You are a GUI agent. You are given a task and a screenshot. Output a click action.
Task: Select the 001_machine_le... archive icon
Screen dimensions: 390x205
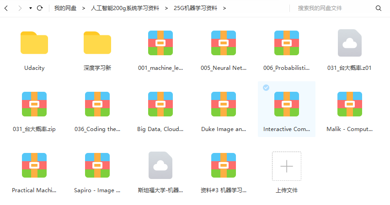[160, 43]
